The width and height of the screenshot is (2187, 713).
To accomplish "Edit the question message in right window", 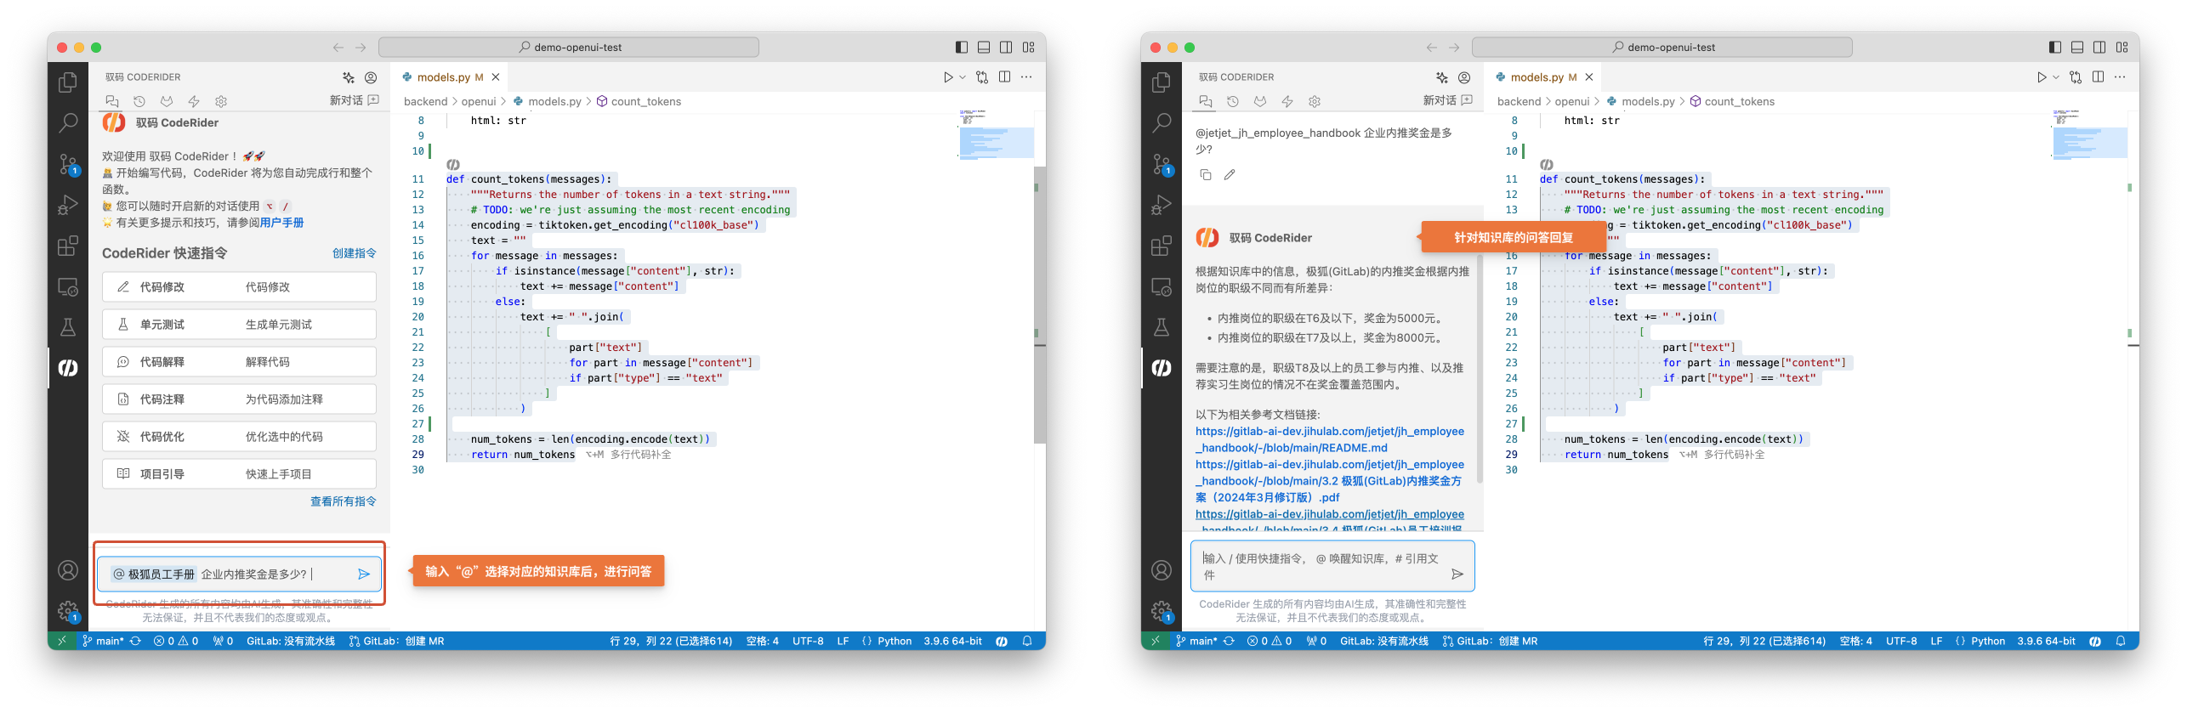I will click(1230, 175).
